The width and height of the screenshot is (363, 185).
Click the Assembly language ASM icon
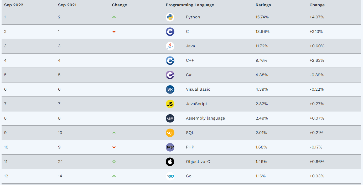coord(170,118)
